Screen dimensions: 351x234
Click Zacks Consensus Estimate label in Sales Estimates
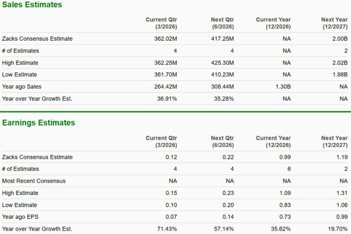coord(37,38)
